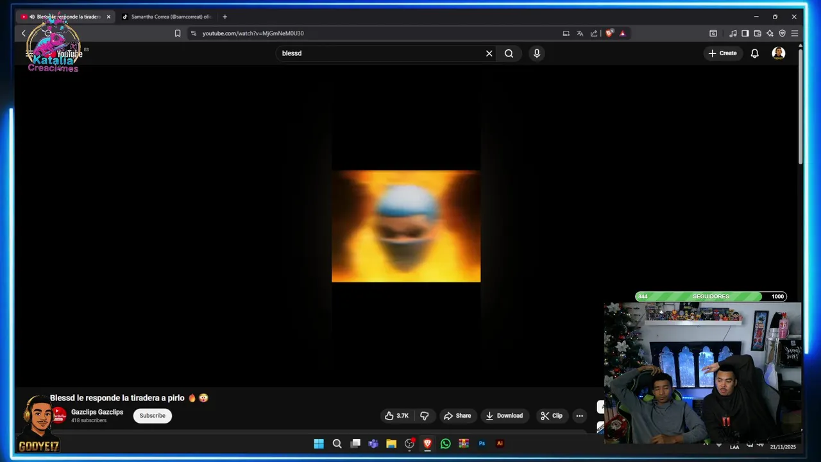
Task: Open WhatsApp from taskbar
Action: click(x=446, y=443)
